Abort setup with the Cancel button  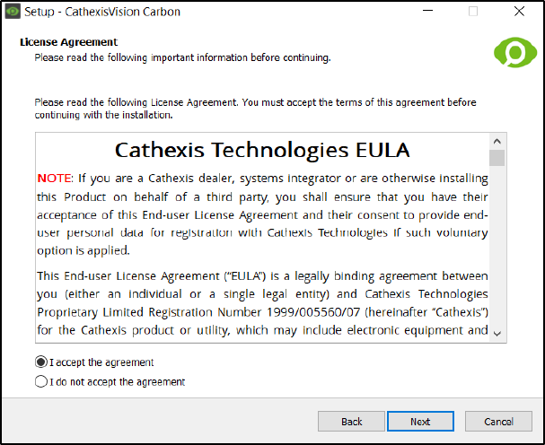(498, 422)
